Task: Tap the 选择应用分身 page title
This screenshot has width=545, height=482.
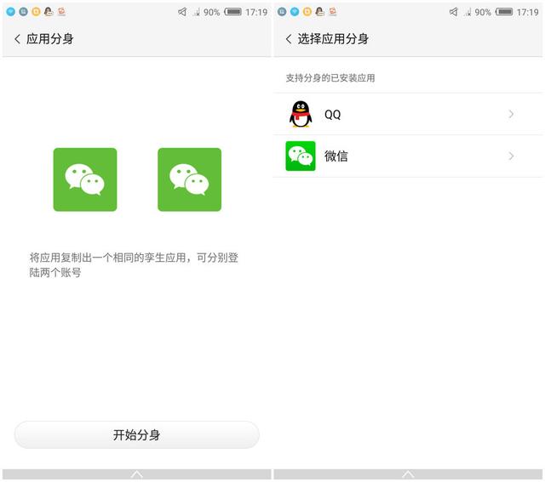Action: (333, 39)
